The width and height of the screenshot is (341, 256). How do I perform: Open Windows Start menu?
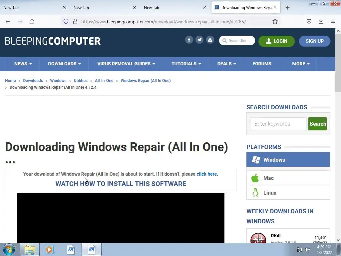(9, 249)
